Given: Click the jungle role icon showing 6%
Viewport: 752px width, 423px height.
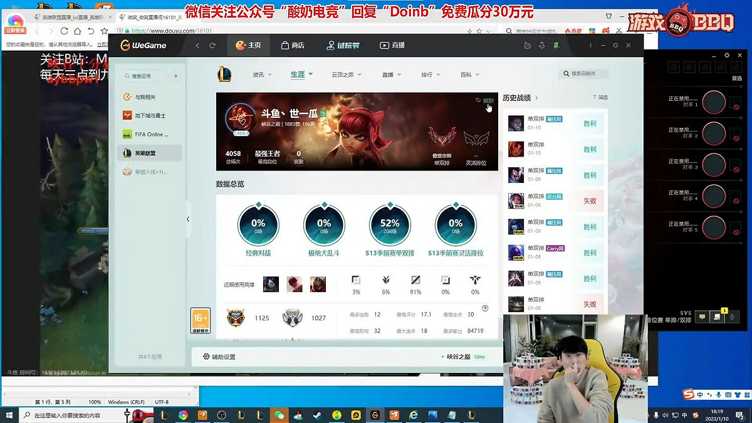Looking at the screenshot, I should [386, 280].
